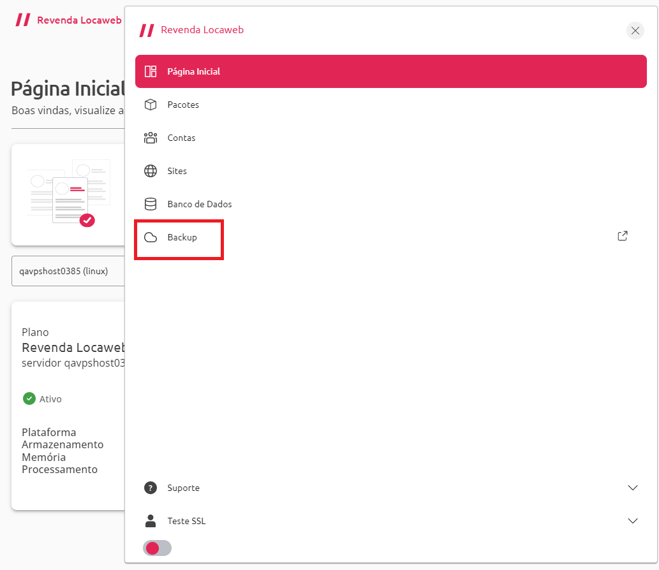
Task: Click the servidor qavpshost text line
Action: [73, 363]
